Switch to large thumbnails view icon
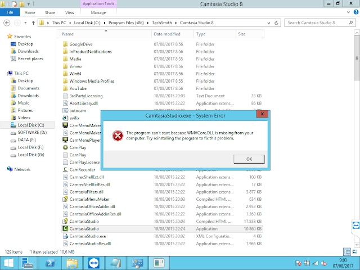The width and height of the screenshot is (360, 270). pyautogui.click(x=355, y=252)
